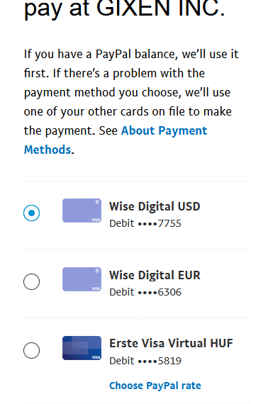The width and height of the screenshot is (268, 404).
Task: Select the Wise Digital USD radio button
Action: pos(31,213)
